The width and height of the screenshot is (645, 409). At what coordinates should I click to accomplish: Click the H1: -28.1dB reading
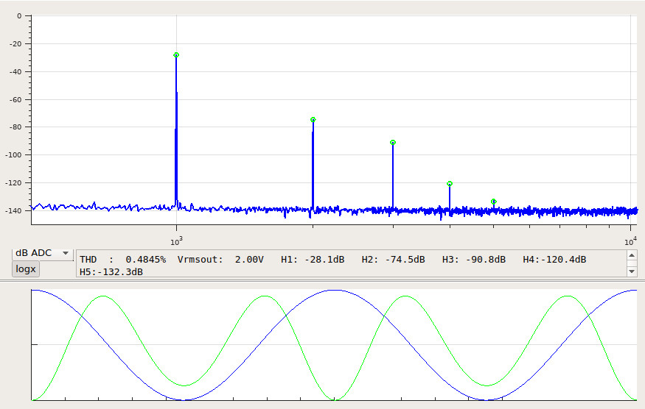coord(313,260)
